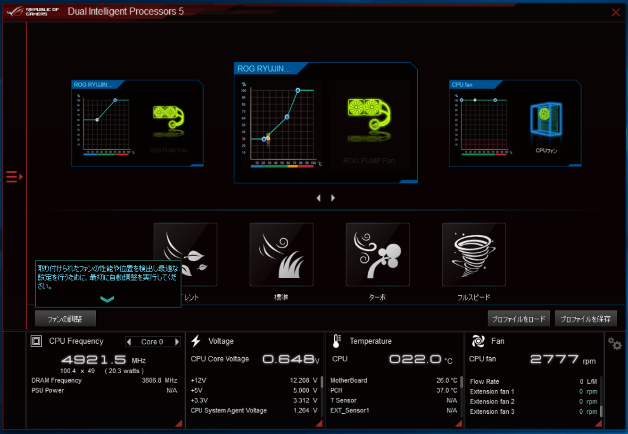The image size is (628, 434).
Task: Select the CPU fan card on the right
Action: tap(515, 123)
